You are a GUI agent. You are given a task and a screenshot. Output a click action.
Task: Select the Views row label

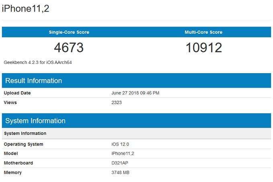tap(10, 103)
